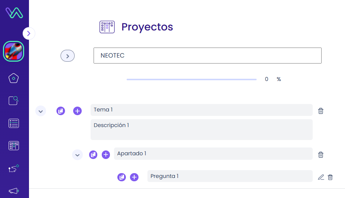Delete Tema 1 with trash icon
The width and height of the screenshot is (345, 198).
click(x=320, y=111)
